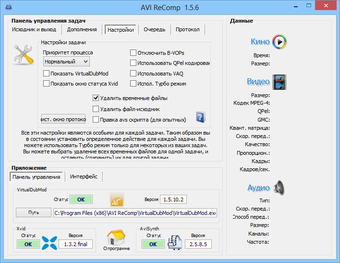The width and height of the screenshot is (340, 263).
Task: Switch to Исходник и выход tab
Action: tap(34, 29)
